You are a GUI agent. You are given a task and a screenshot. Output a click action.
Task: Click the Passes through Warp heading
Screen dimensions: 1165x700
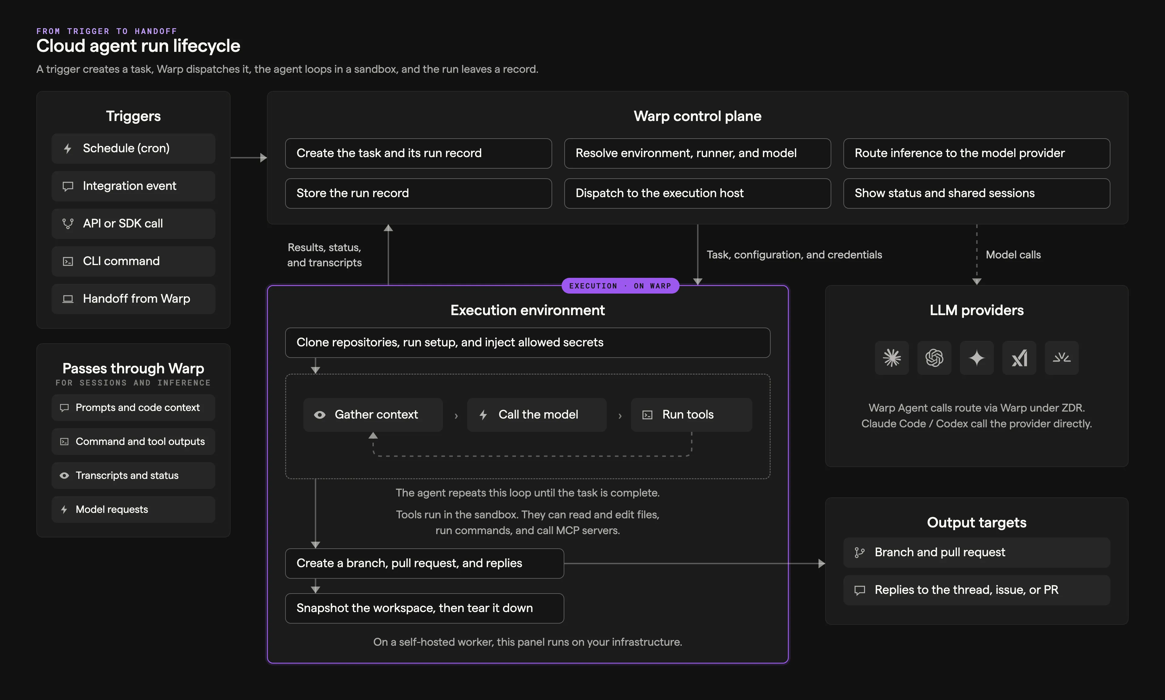[133, 369]
